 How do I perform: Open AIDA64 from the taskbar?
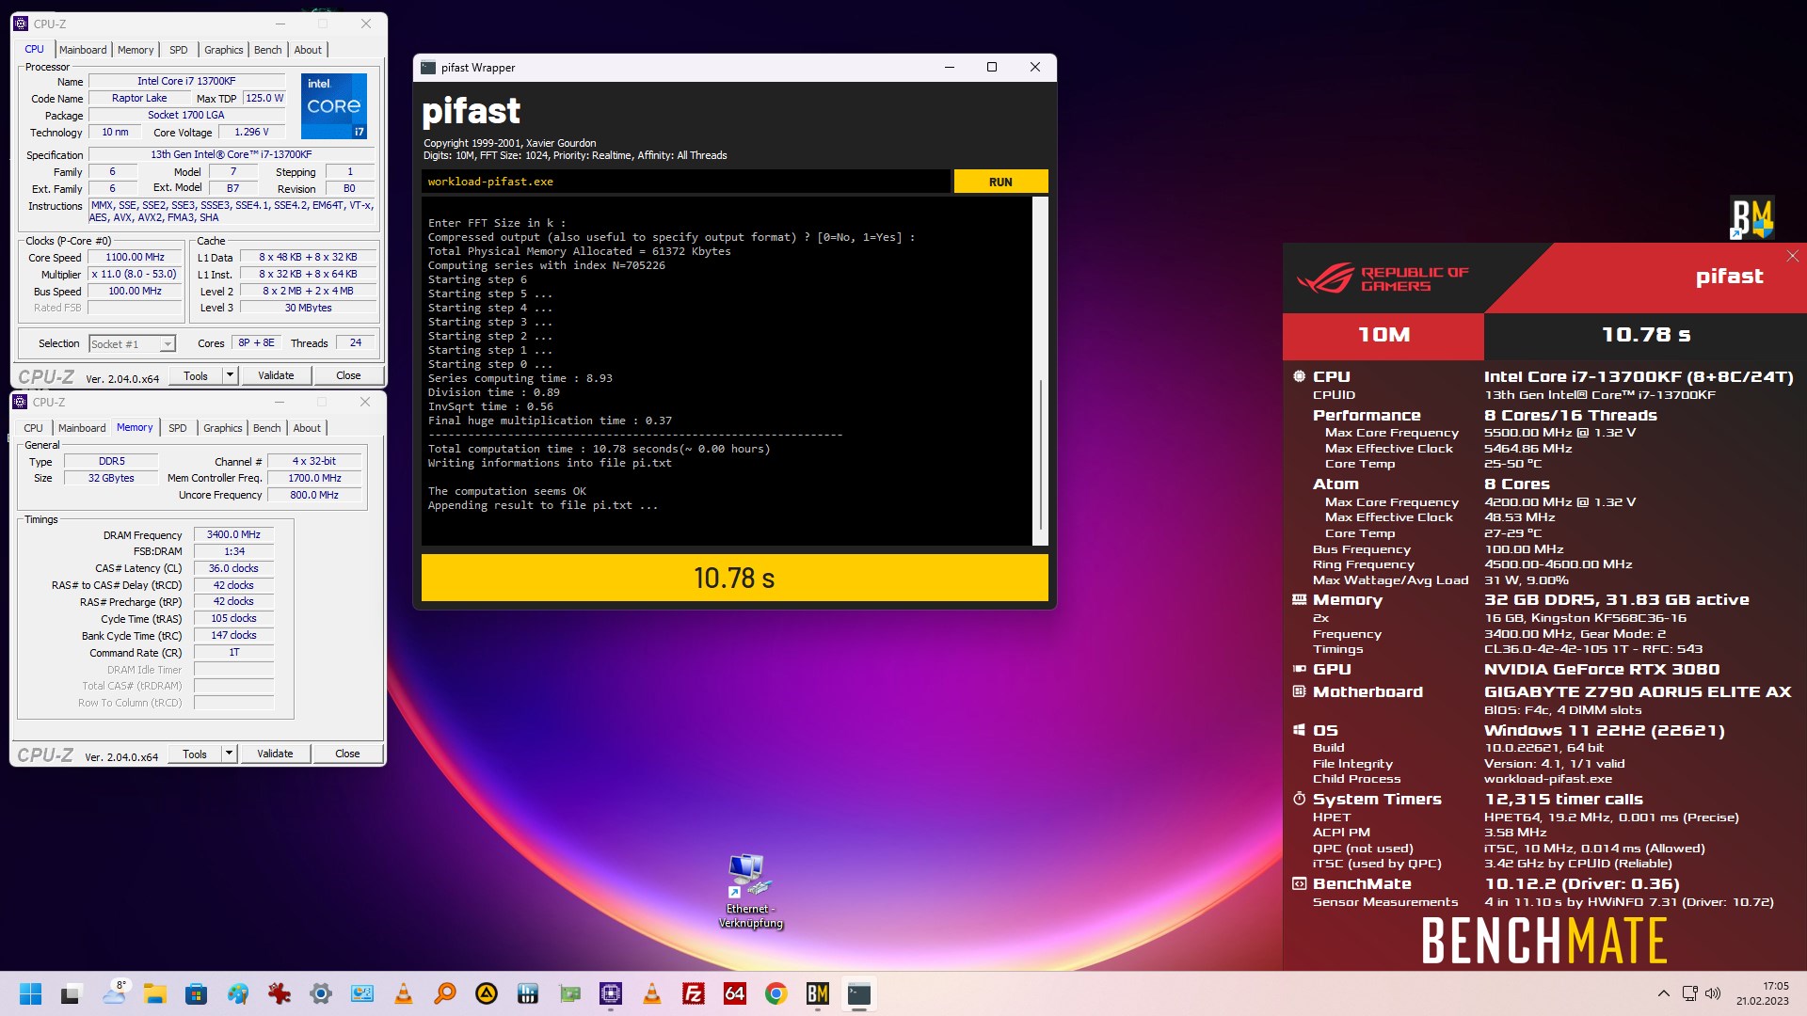(x=734, y=993)
